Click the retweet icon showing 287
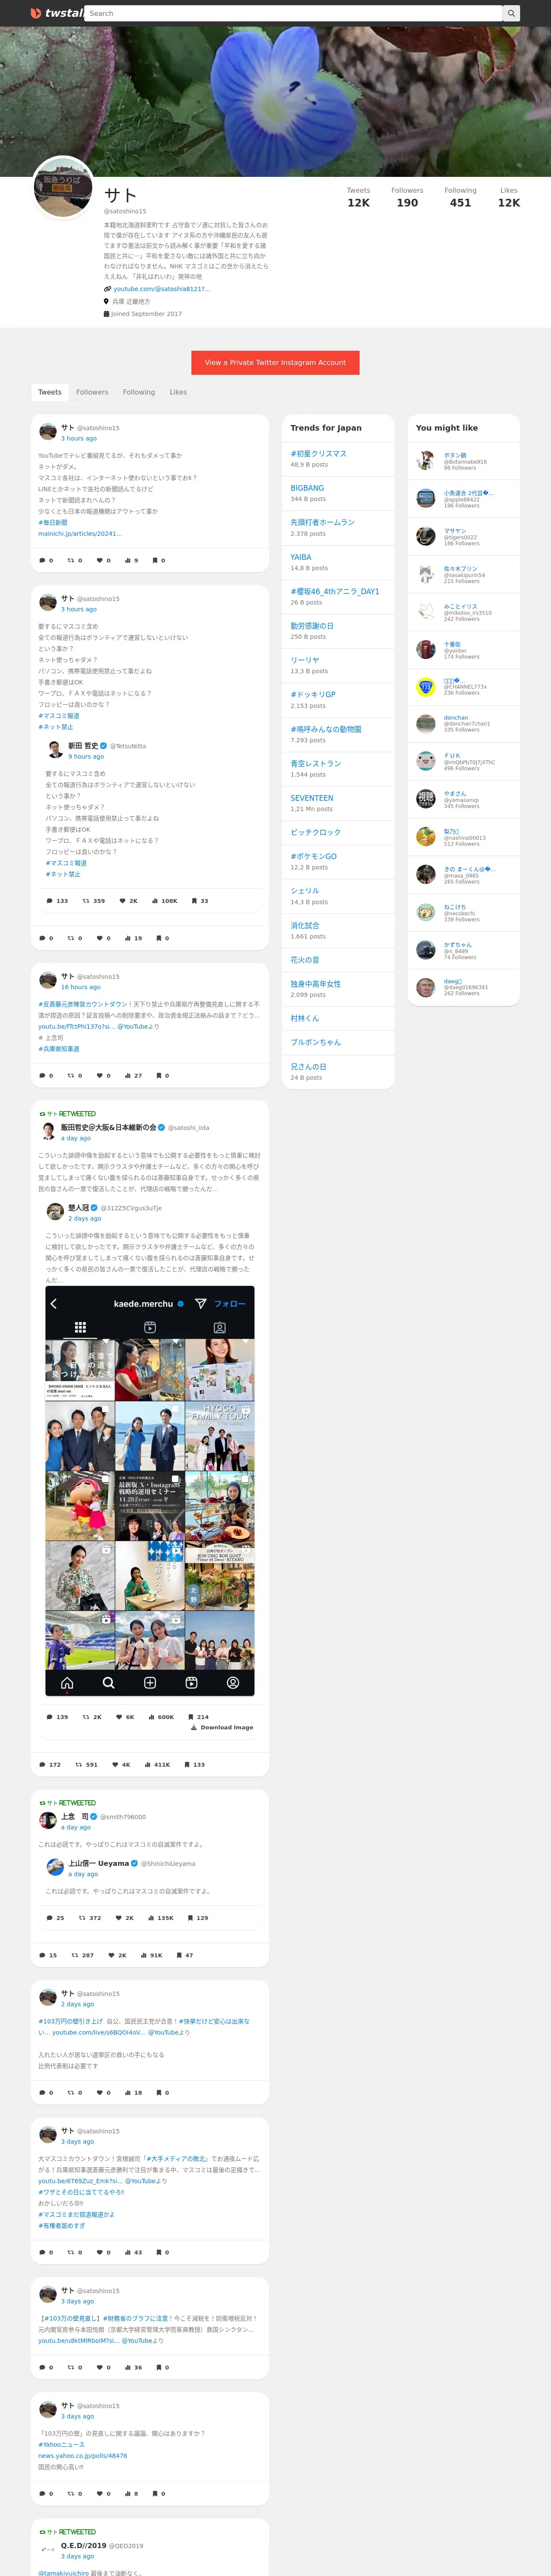551x2576 pixels. (x=75, y=1955)
